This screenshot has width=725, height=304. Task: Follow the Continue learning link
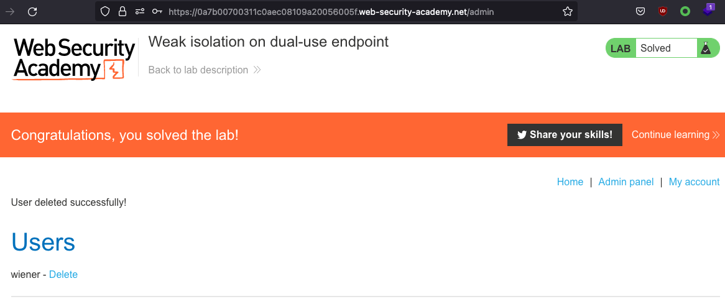675,135
